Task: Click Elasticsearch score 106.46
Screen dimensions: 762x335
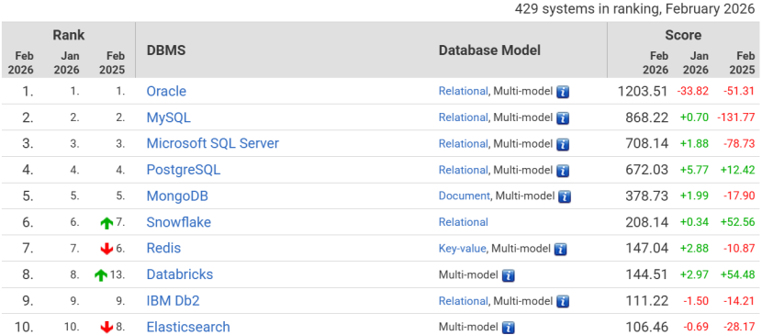Action: tap(647, 328)
